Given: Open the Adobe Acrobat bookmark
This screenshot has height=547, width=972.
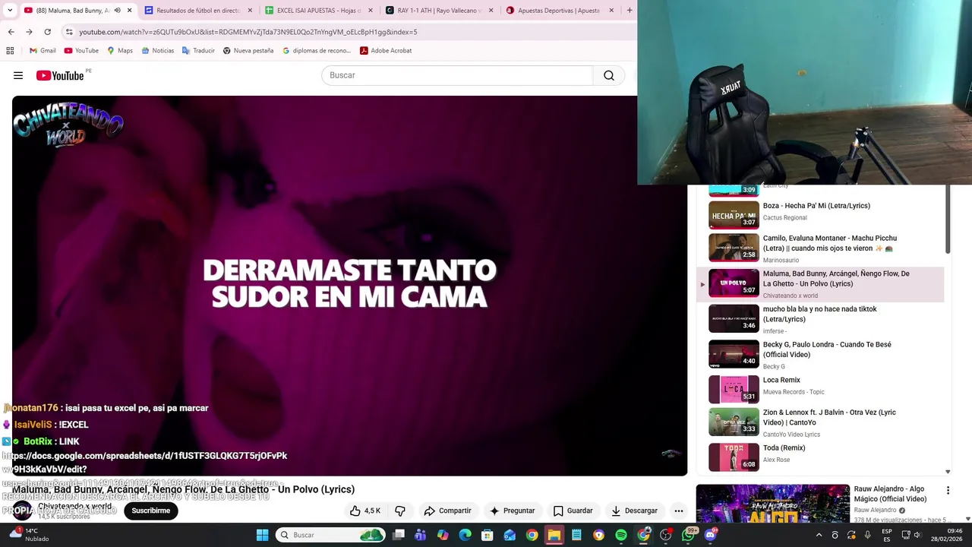Looking at the screenshot, I should tap(386, 51).
